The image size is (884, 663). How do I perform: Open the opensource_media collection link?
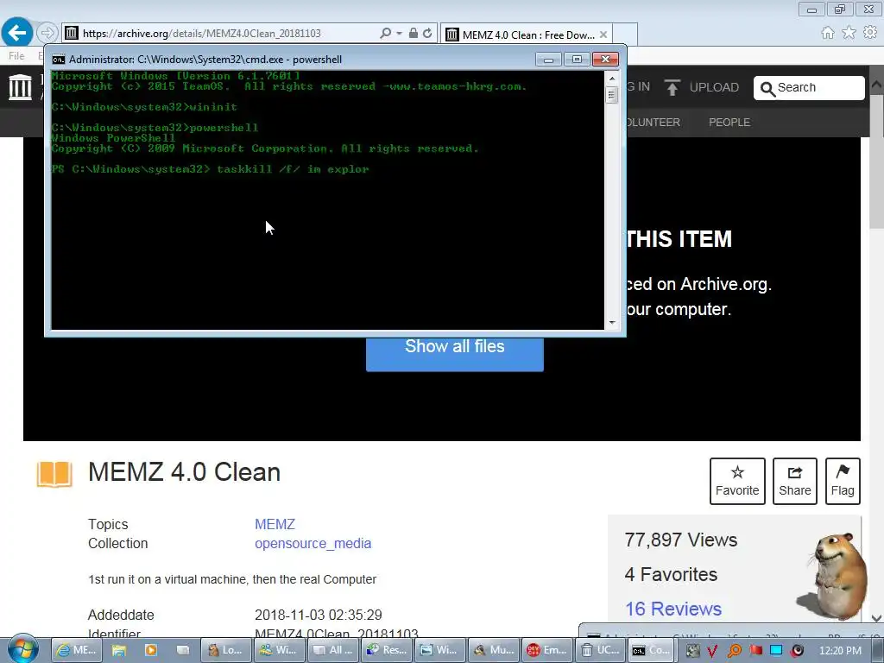(x=313, y=544)
